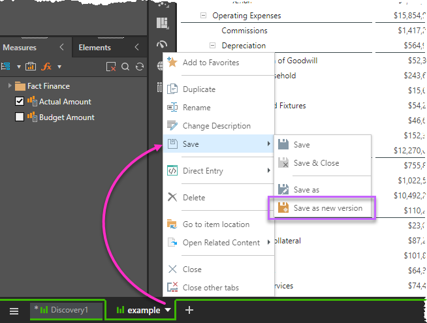Click the formula fx icon in Measures toolbar
427x323 pixels.
click(x=47, y=67)
